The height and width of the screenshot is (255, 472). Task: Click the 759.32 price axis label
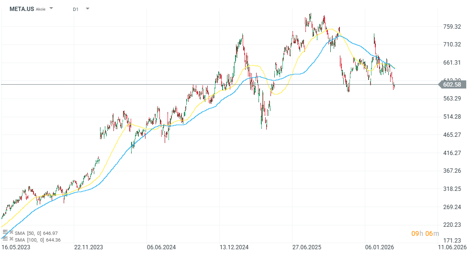click(452, 27)
